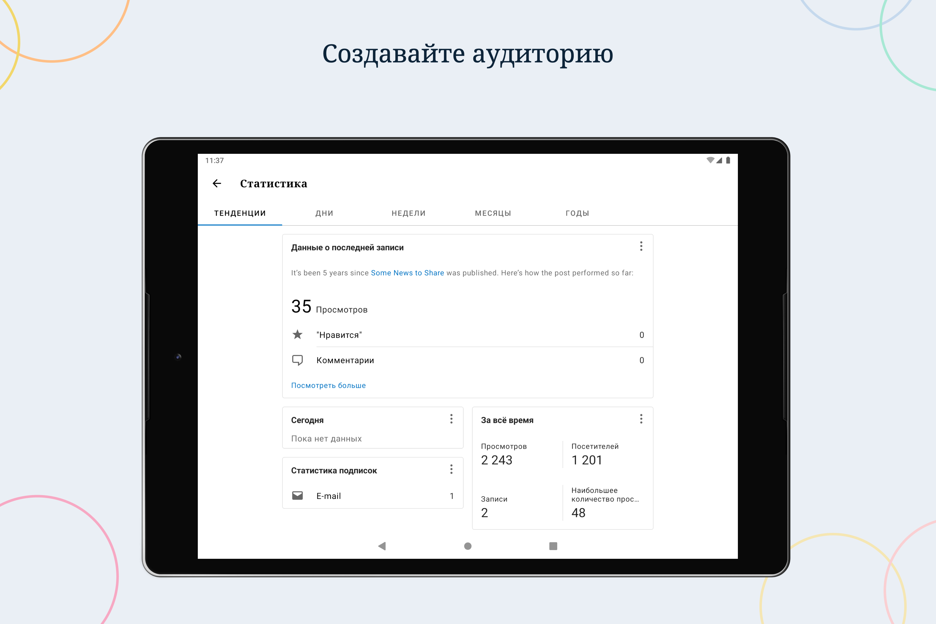Screen dimensions: 936x624
Task: Click the Статистика подписок card title
Action: pos(334,471)
